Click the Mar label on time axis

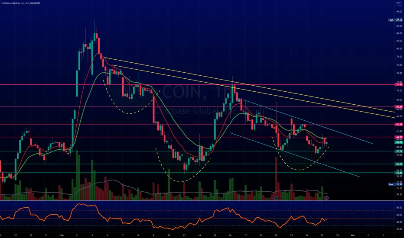353,235
